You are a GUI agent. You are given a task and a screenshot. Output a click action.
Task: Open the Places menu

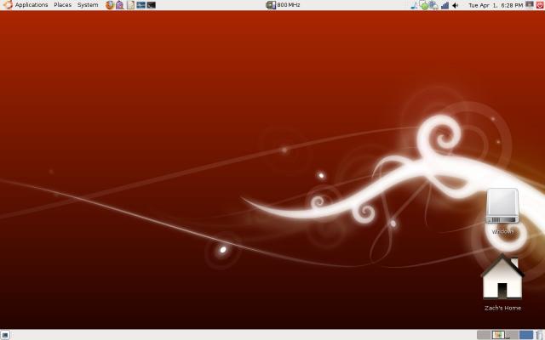point(62,5)
